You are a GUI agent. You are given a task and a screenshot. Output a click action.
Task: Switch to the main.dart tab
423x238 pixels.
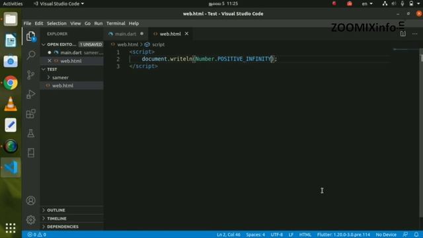126,34
